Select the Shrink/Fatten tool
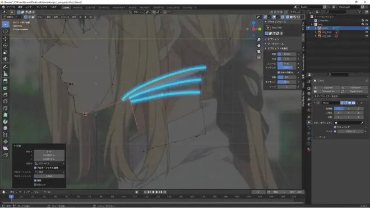This screenshot has height=208, width=370. tap(6, 142)
